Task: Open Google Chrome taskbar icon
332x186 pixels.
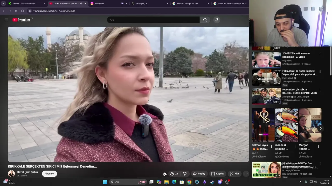Action: tap(189, 182)
